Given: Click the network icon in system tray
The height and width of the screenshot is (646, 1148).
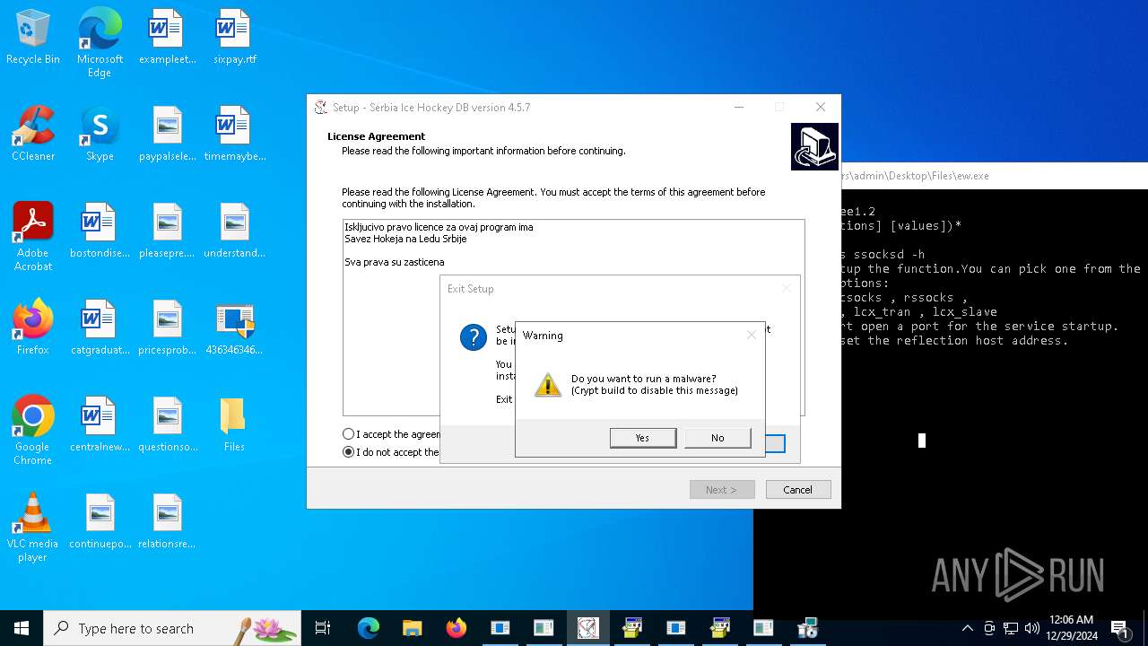Looking at the screenshot, I should [1011, 628].
